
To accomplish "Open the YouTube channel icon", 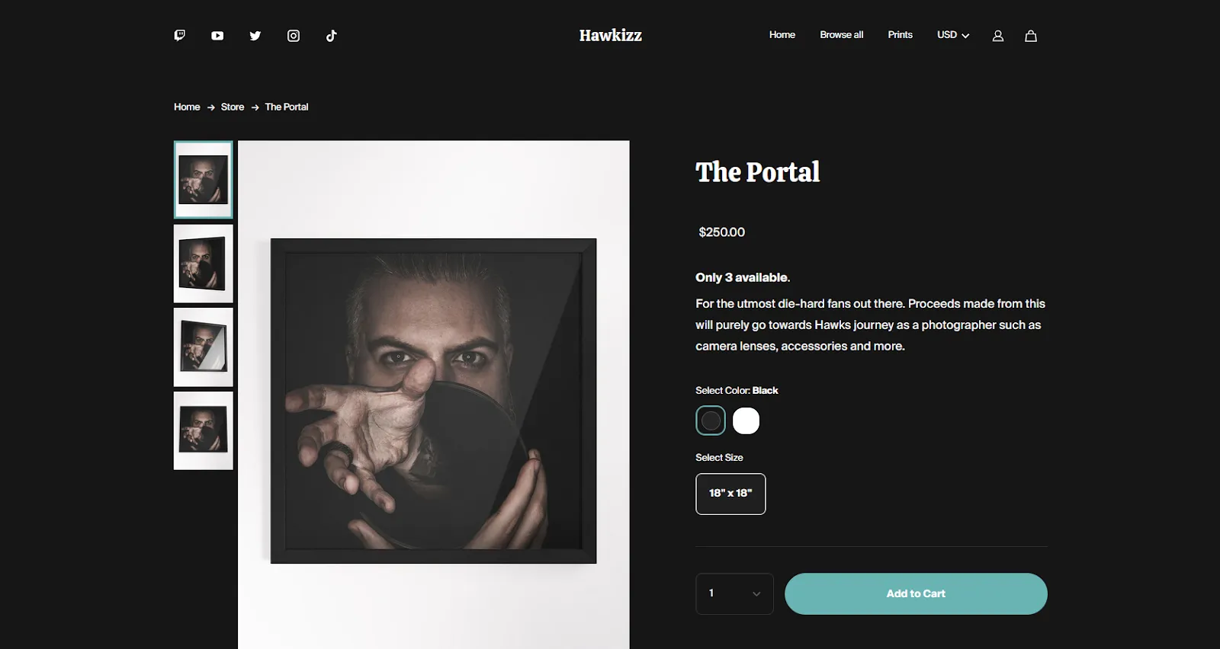I will 217,36.
